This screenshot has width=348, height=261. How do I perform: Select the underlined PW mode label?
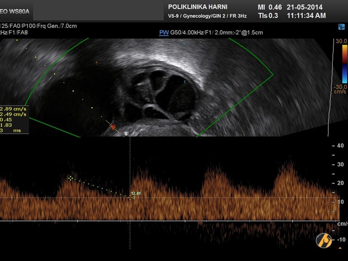coord(164,33)
